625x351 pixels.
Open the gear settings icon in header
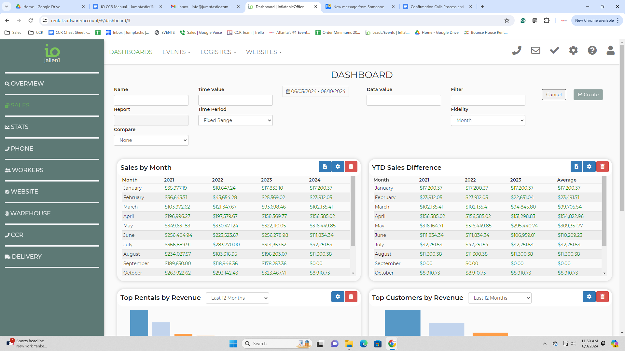click(x=573, y=50)
